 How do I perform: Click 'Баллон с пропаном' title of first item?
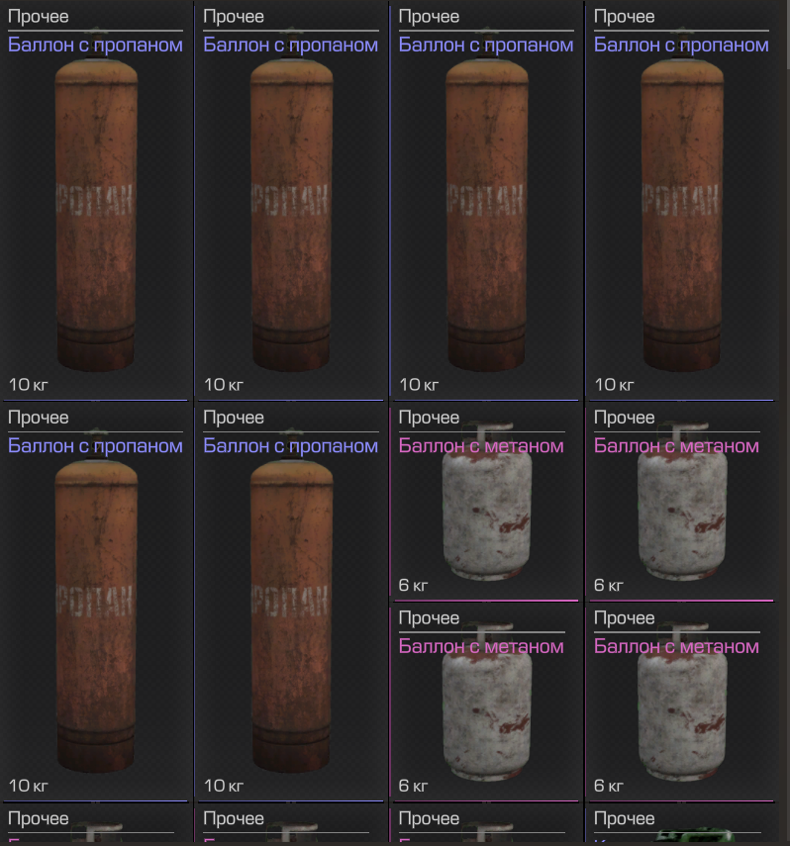coord(96,45)
